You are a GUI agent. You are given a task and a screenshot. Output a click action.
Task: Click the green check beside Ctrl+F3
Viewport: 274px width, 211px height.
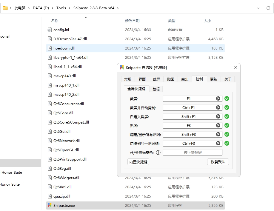pos(227,143)
